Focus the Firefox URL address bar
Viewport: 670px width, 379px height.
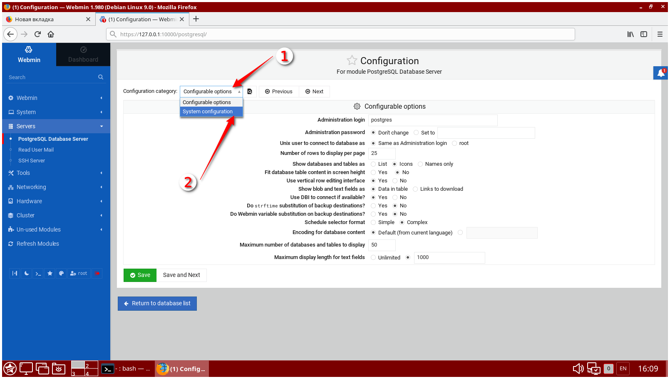[340, 34]
